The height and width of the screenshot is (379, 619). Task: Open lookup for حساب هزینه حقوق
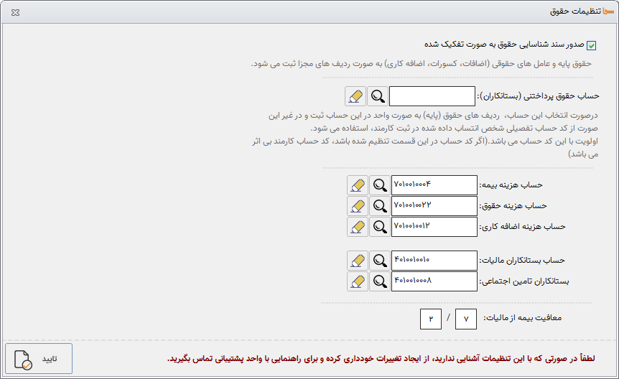(380, 206)
